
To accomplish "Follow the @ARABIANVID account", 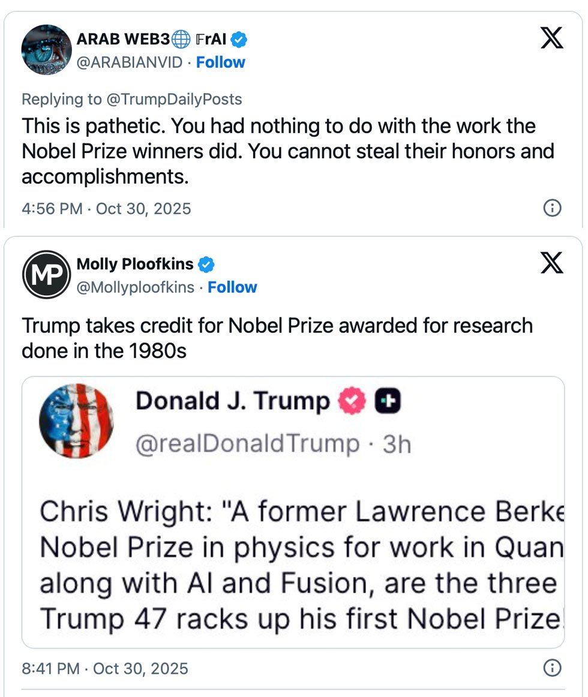I will [x=221, y=62].
